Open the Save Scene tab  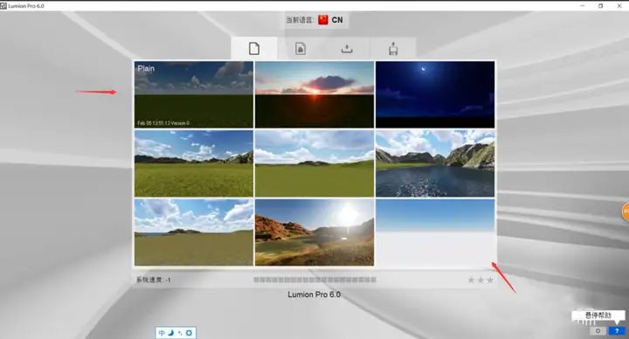point(393,49)
